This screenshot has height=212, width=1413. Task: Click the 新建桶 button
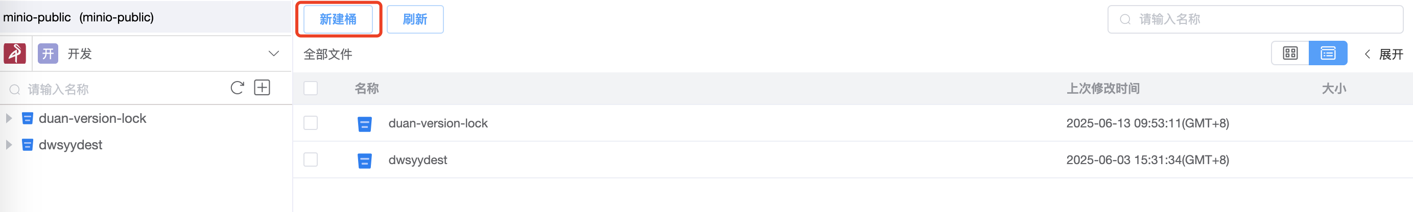pos(338,20)
